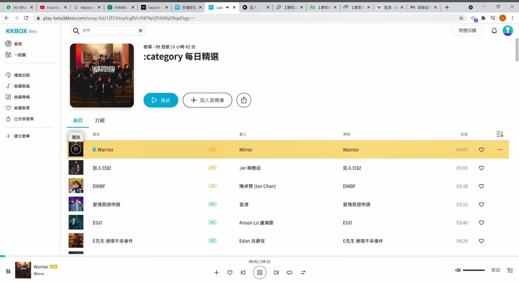This screenshot has width=519, height=282.
Task: Clear the search box with X
Action: pos(141,31)
